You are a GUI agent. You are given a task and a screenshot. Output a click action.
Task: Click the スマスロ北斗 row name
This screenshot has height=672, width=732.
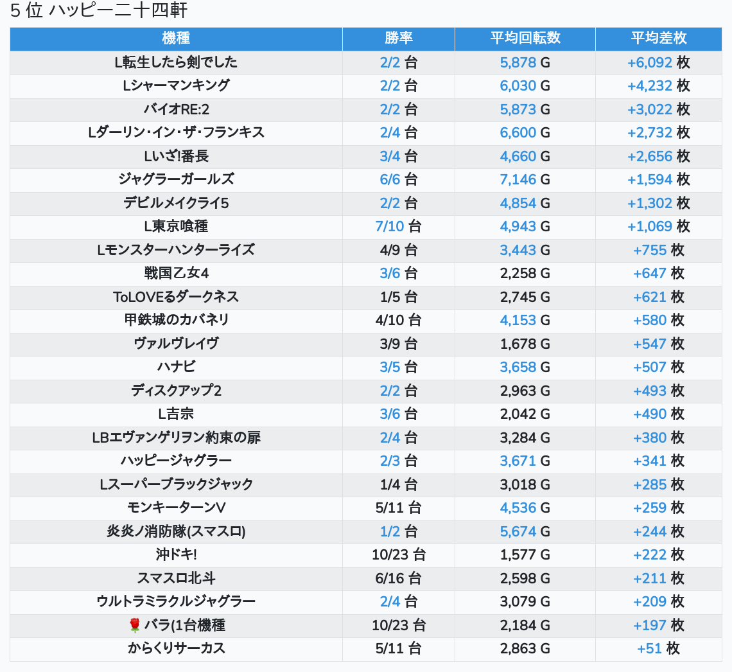coord(176,578)
